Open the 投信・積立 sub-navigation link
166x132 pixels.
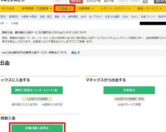pyautogui.click(x=46, y=17)
